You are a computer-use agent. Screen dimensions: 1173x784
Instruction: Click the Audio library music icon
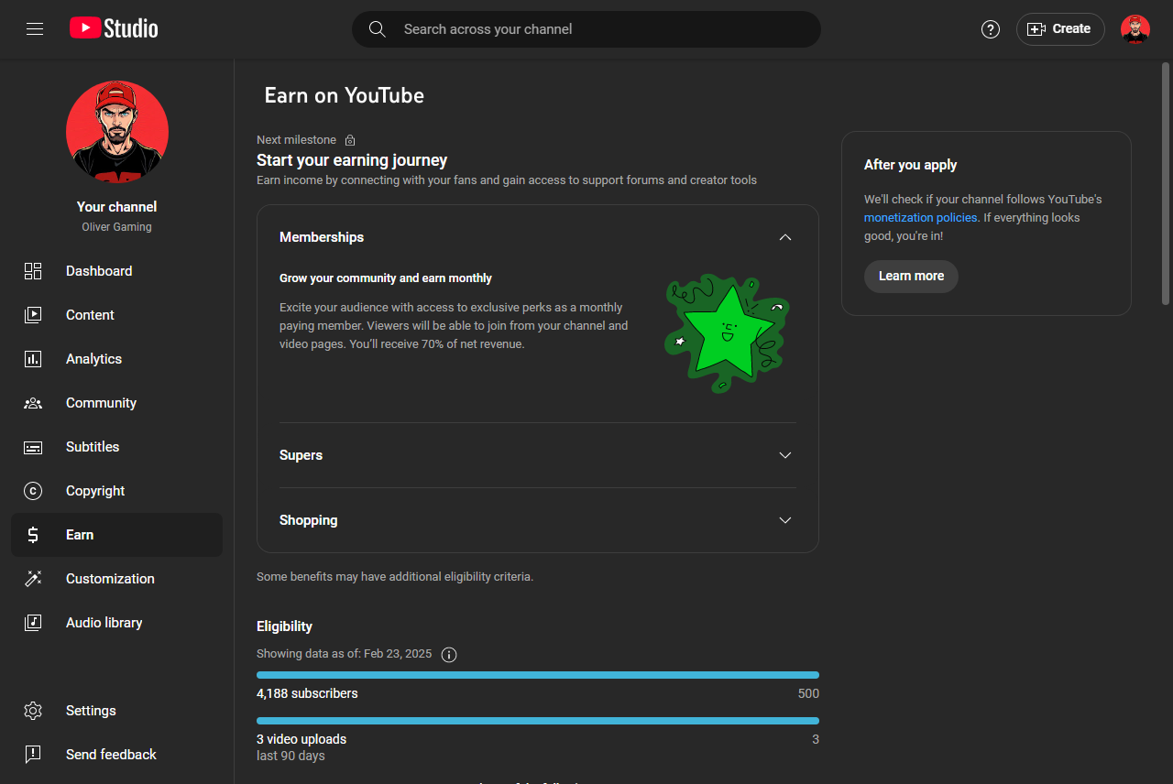click(33, 623)
